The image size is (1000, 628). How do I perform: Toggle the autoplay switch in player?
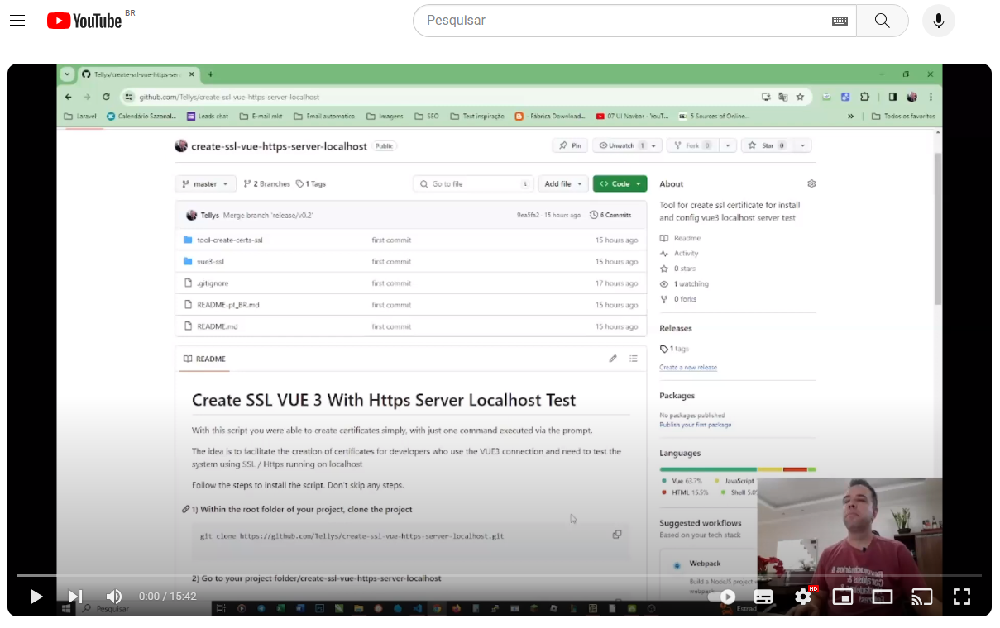(724, 597)
